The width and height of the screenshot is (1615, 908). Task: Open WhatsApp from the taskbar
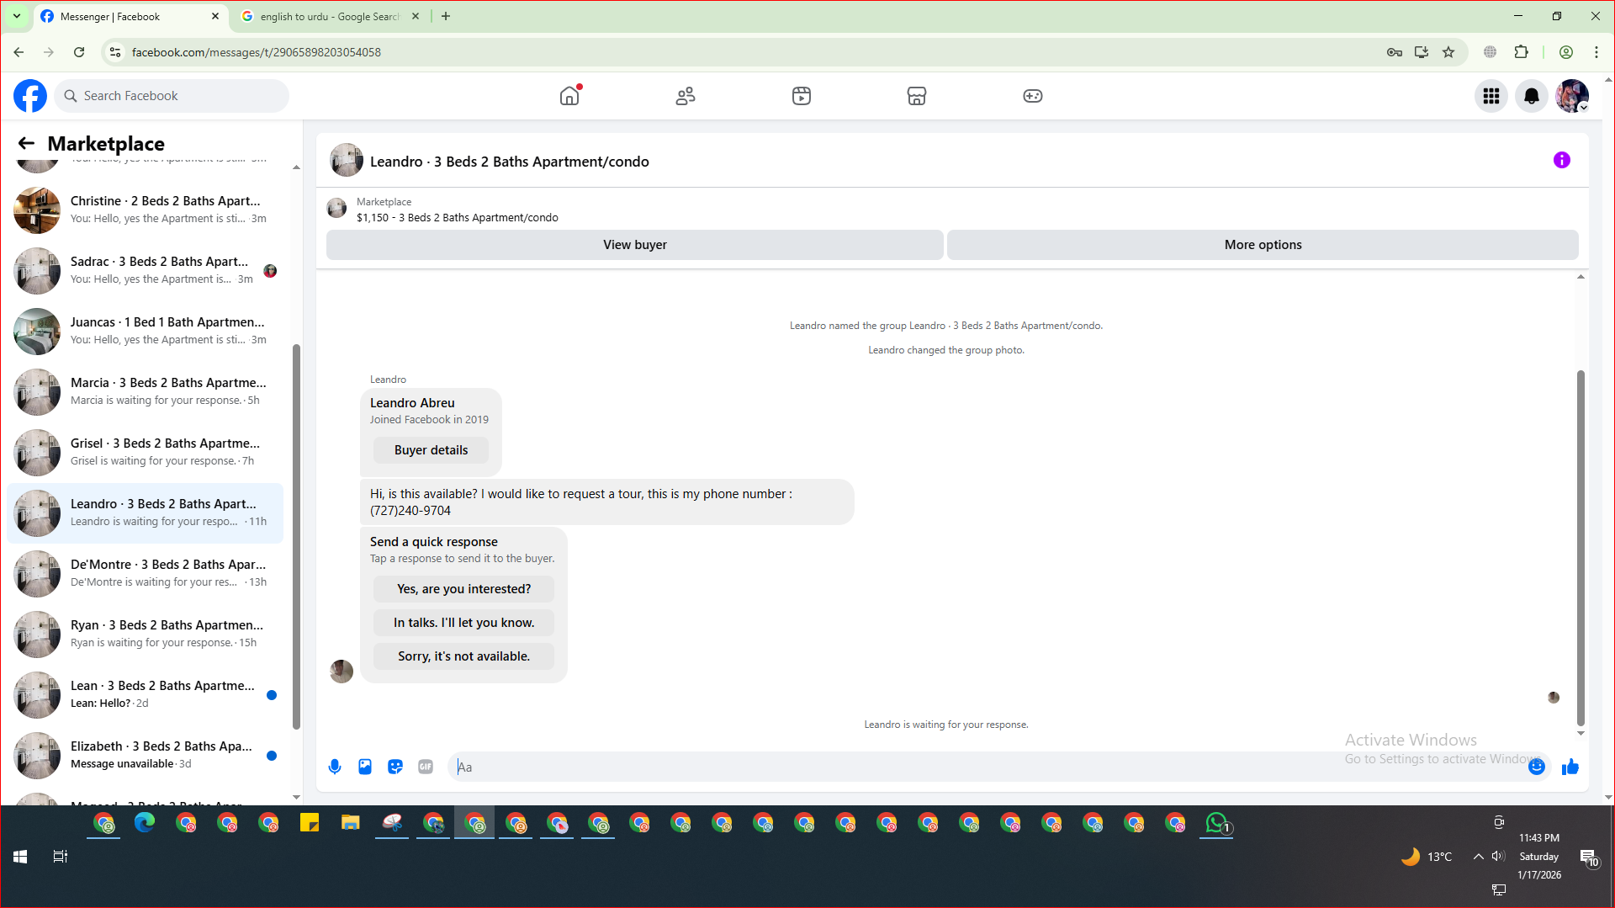(x=1216, y=823)
